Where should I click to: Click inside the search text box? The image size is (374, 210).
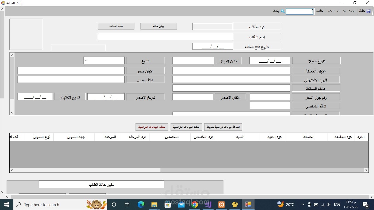coord(299,11)
